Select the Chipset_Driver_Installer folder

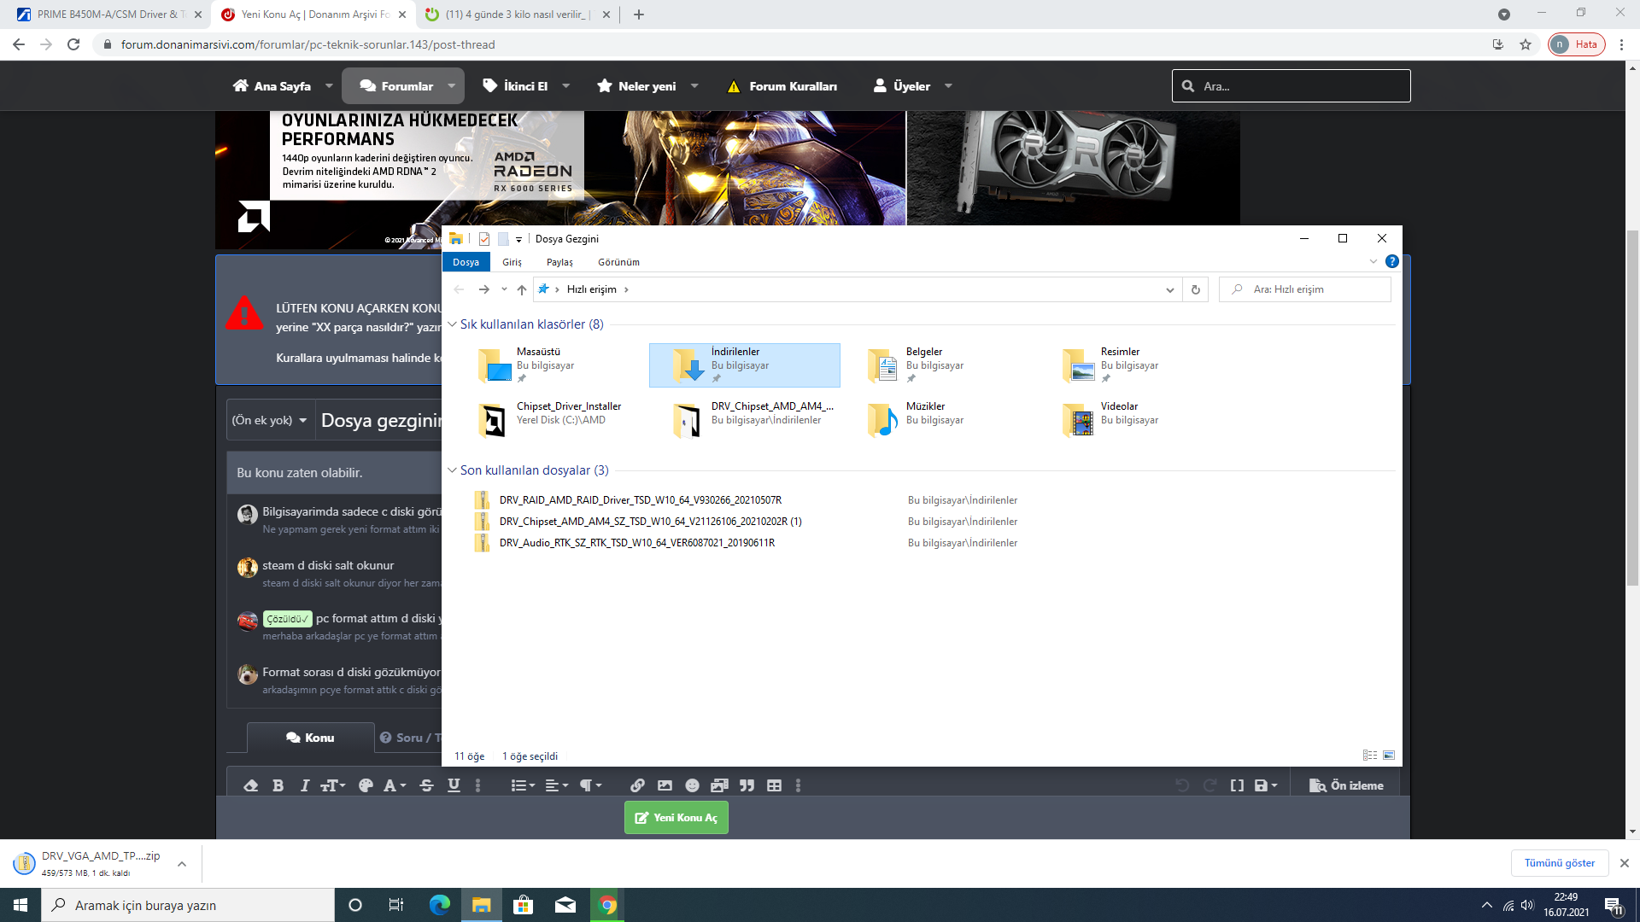point(550,419)
